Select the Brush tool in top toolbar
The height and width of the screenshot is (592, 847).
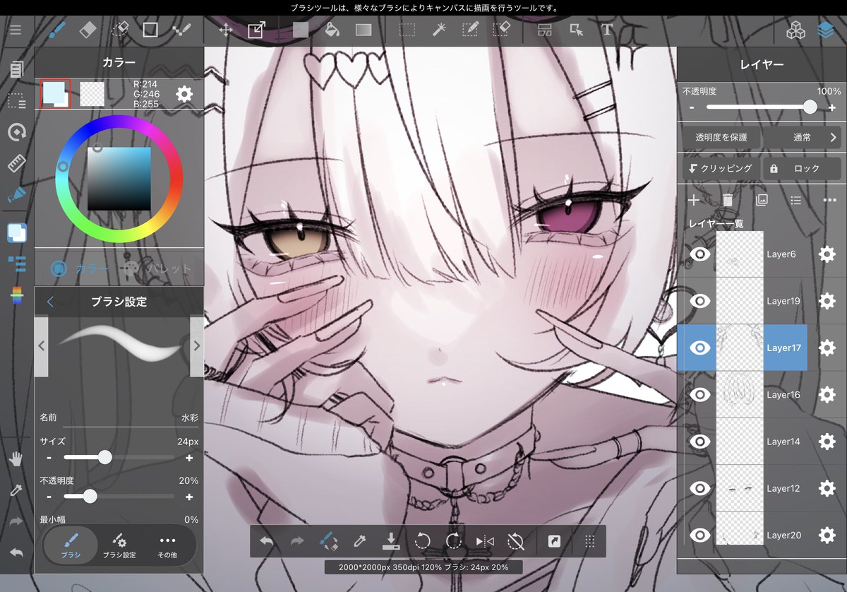(x=56, y=30)
